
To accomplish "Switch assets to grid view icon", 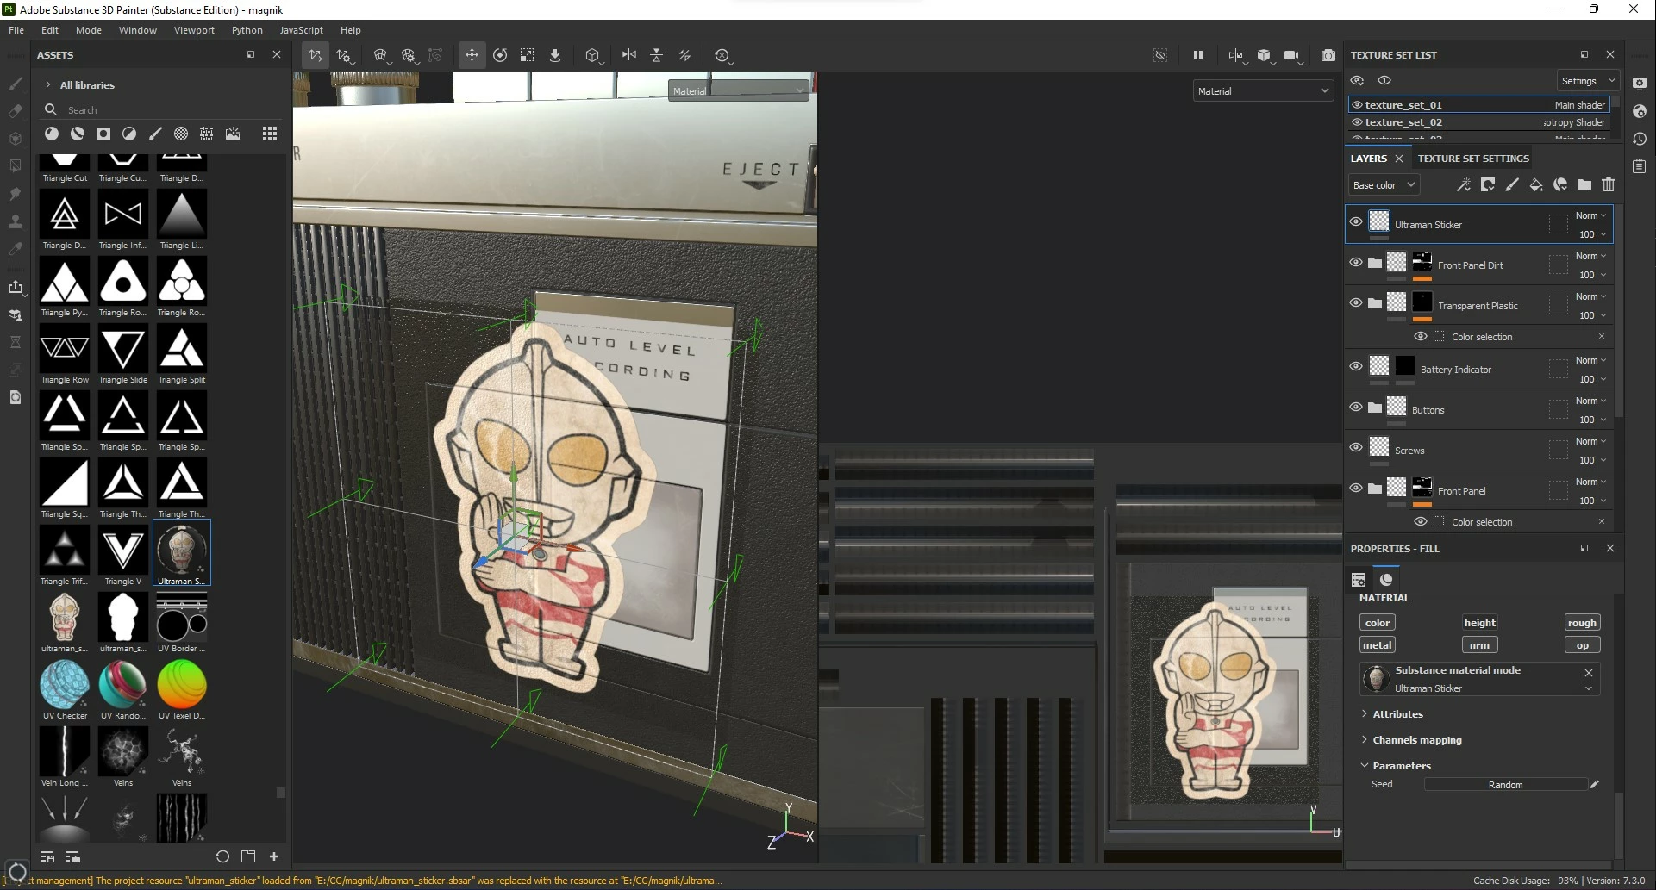I will [270, 134].
